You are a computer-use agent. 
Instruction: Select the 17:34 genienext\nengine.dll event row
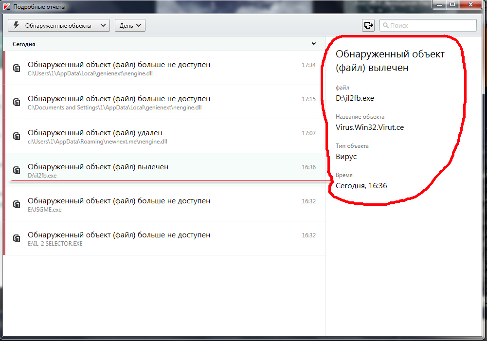164,68
